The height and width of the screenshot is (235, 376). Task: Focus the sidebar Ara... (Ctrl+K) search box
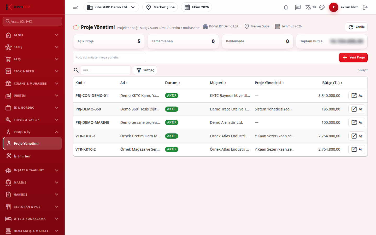click(32, 21)
